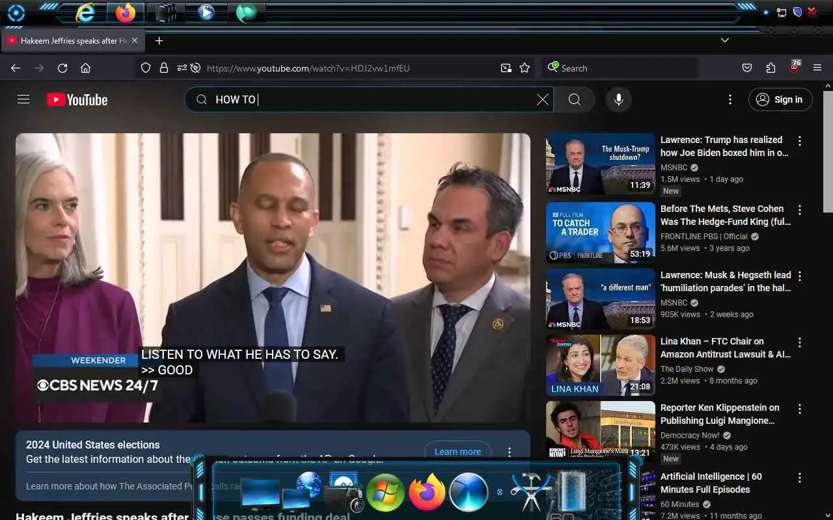
Task: Expand the list all tabs chevron
Action: [724, 40]
